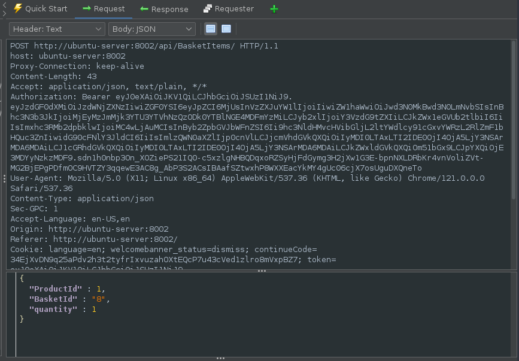Click the Accept header line
The image size is (519, 361).
click(x=108, y=86)
